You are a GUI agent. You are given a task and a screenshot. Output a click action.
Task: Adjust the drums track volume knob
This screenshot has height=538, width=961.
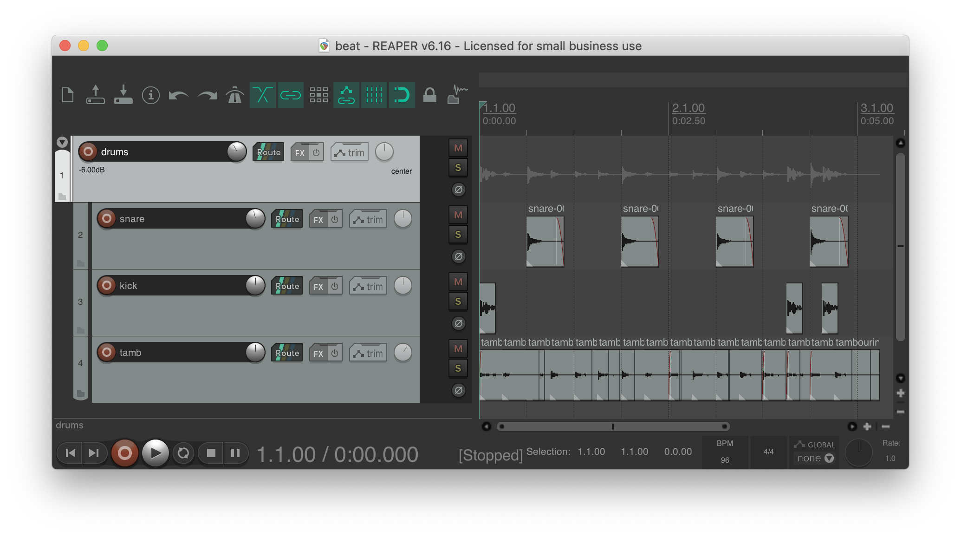click(x=236, y=151)
